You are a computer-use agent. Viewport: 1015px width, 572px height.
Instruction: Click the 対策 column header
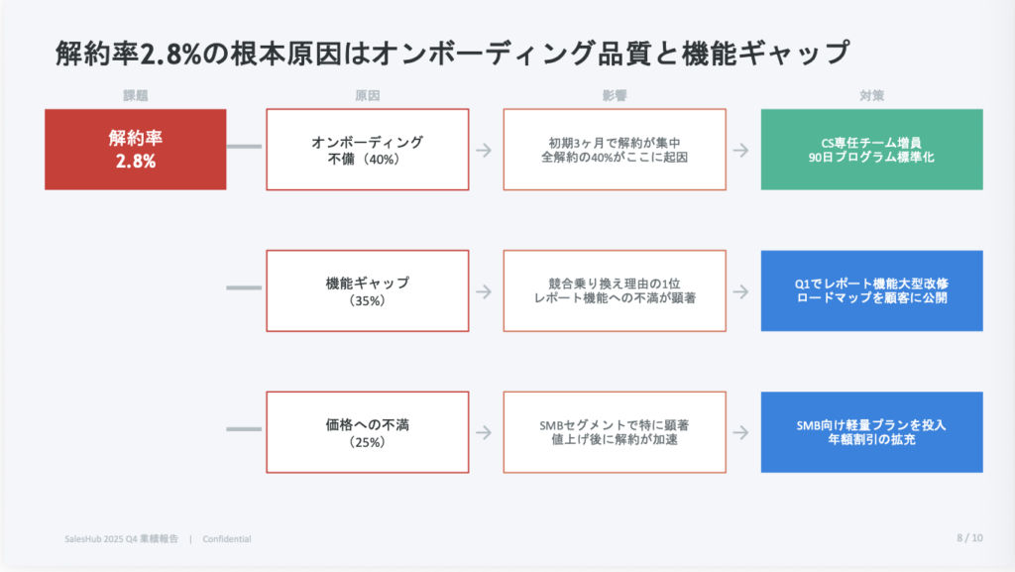coord(871,96)
